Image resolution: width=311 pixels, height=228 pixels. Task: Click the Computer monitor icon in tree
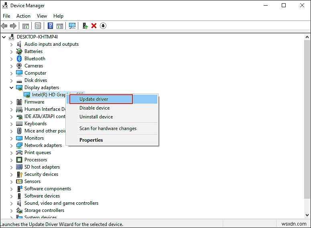pos(19,73)
